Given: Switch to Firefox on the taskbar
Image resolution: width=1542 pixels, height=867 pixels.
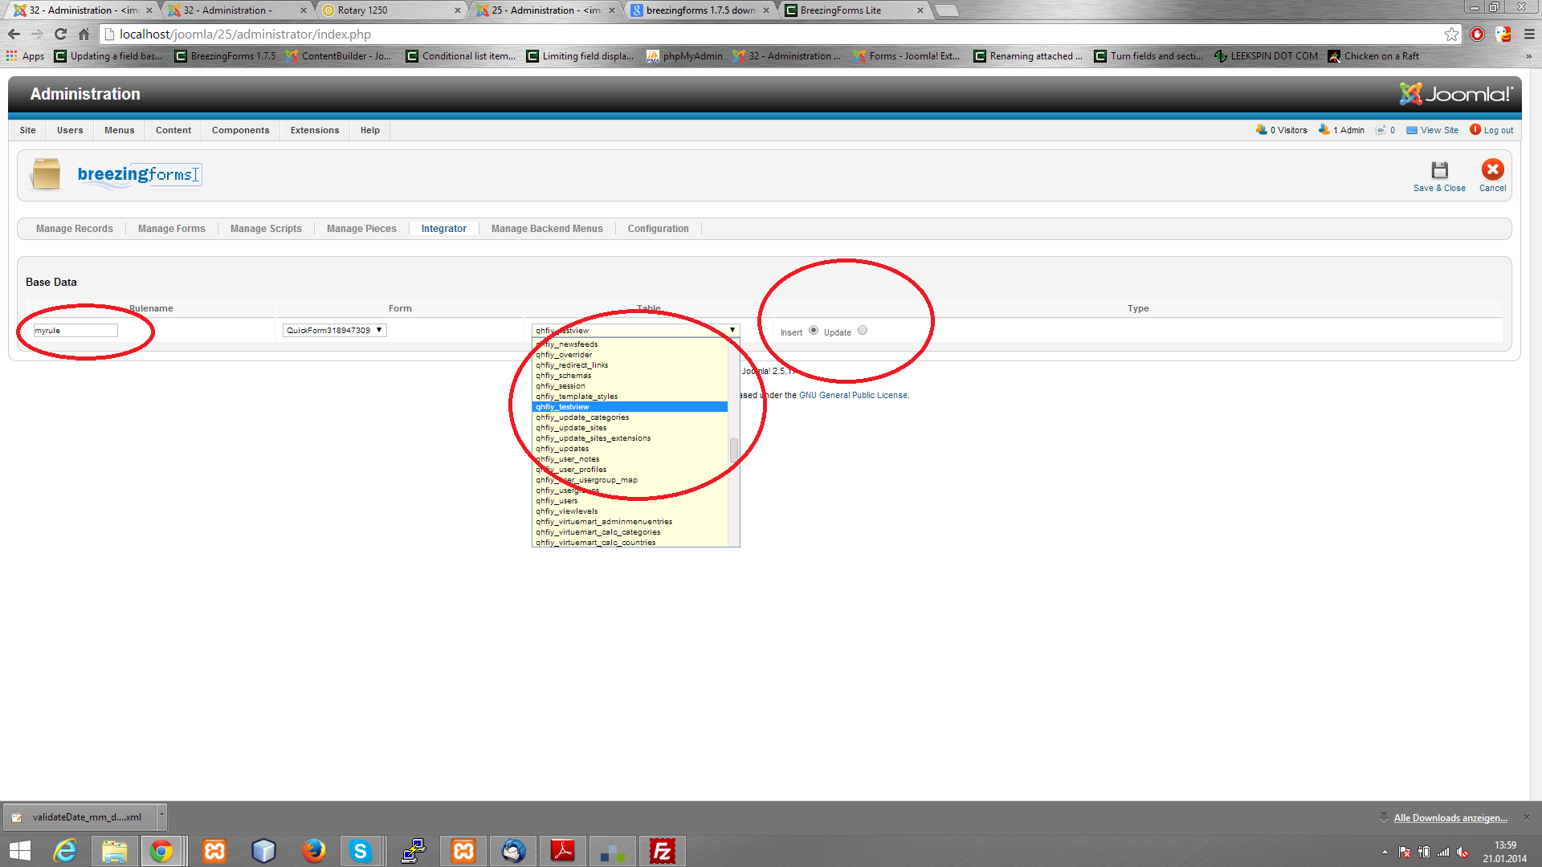Looking at the screenshot, I should pos(313,851).
